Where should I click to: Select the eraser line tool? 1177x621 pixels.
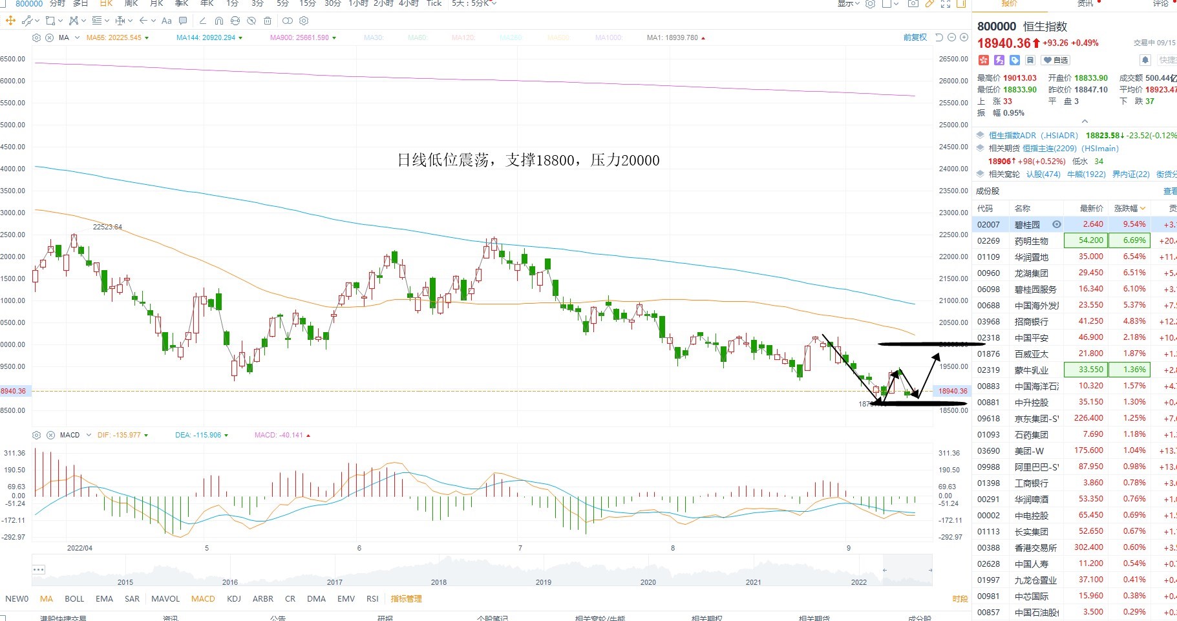(x=203, y=21)
